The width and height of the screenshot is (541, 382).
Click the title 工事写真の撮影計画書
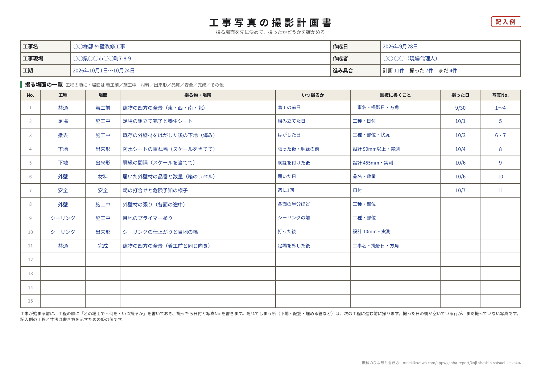(x=270, y=22)
